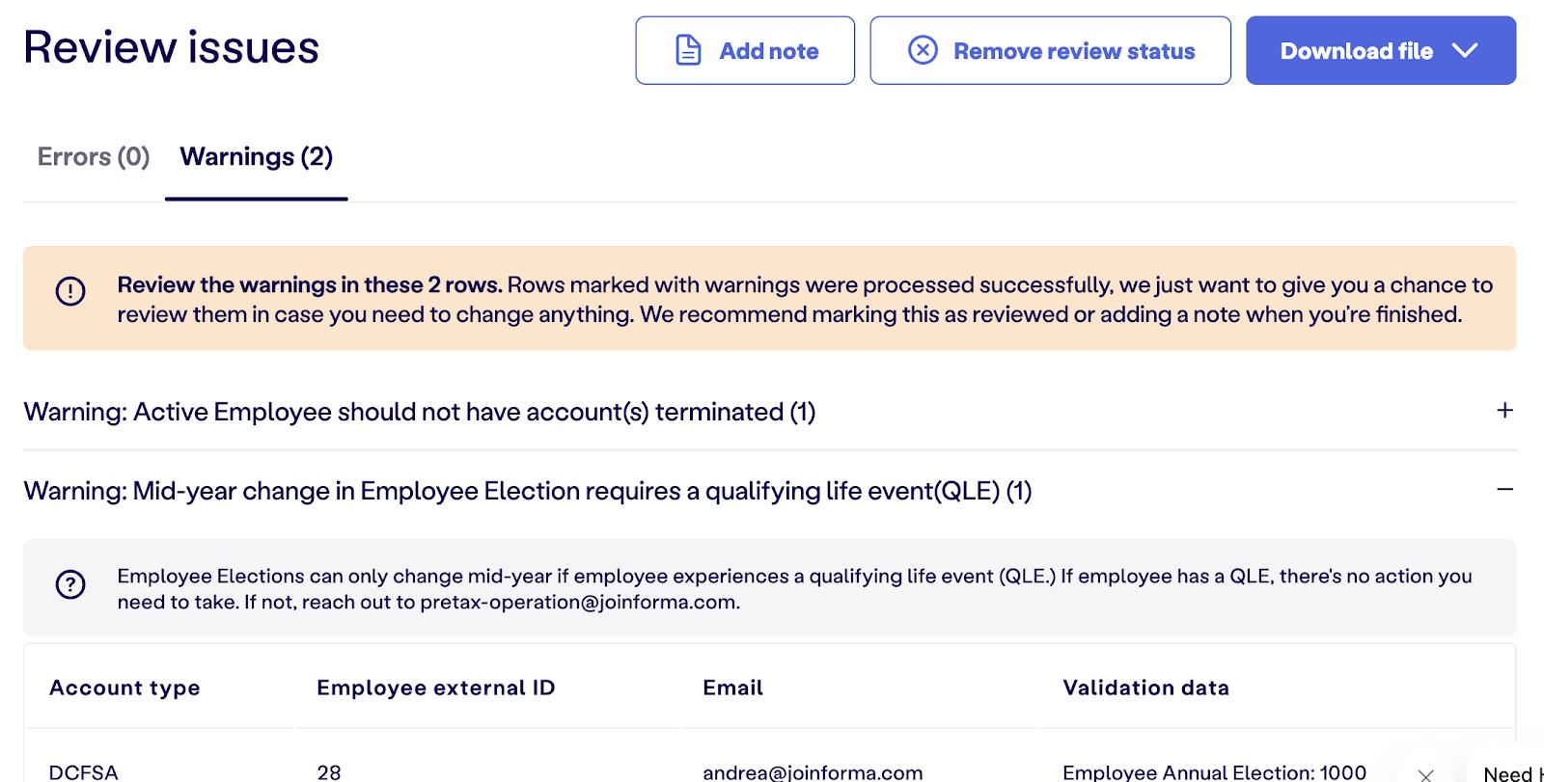Click the DCFSA account type cell
The width and height of the screenshot is (1544, 782).
pos(84,772)
